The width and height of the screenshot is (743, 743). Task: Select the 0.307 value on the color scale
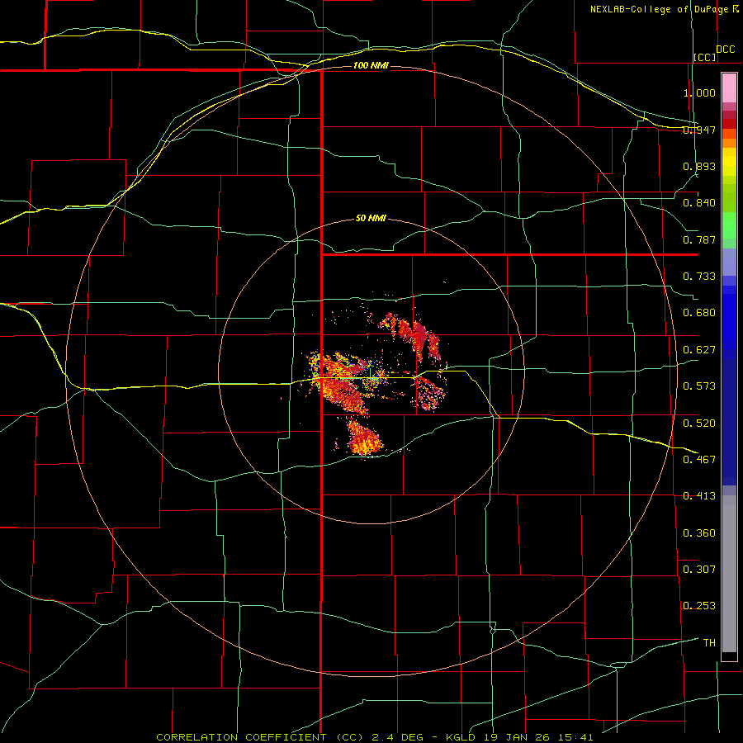click(699, 569)
